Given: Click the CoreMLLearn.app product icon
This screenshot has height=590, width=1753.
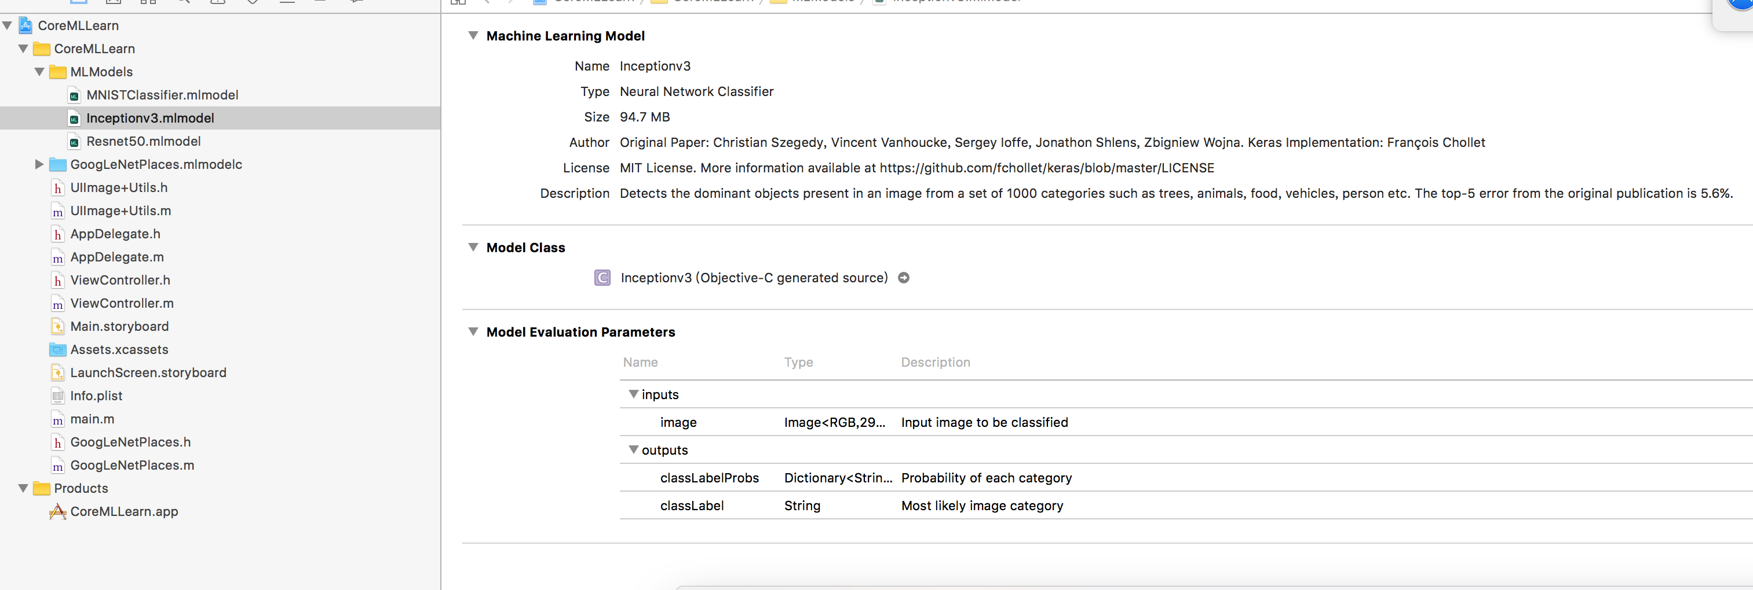Looking at the screenshot, I should pos(58,512).
